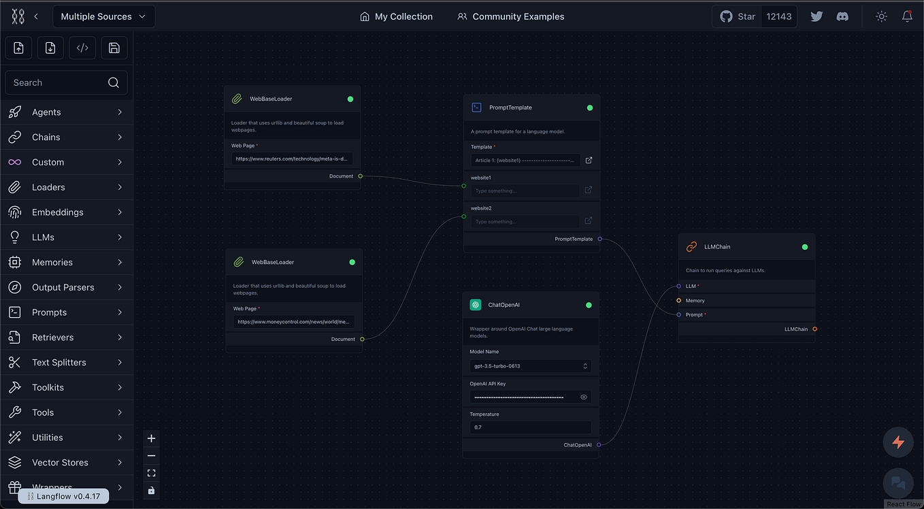Switch to My Collection

pyautogui.click(x=396, y=16)
